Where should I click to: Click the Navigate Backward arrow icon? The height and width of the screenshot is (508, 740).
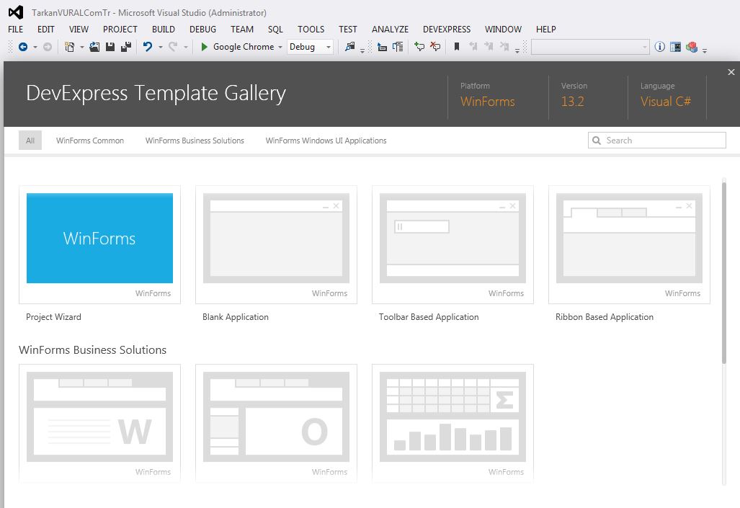pyautogui.click(x=22, y=47)
